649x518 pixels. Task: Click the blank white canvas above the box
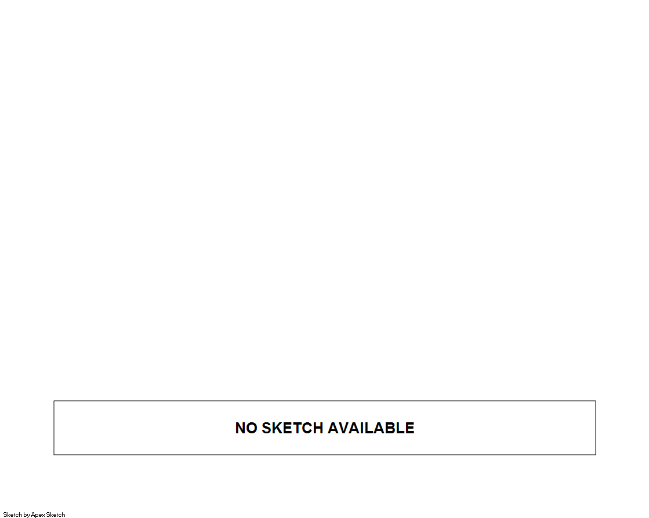coord(325,199)
